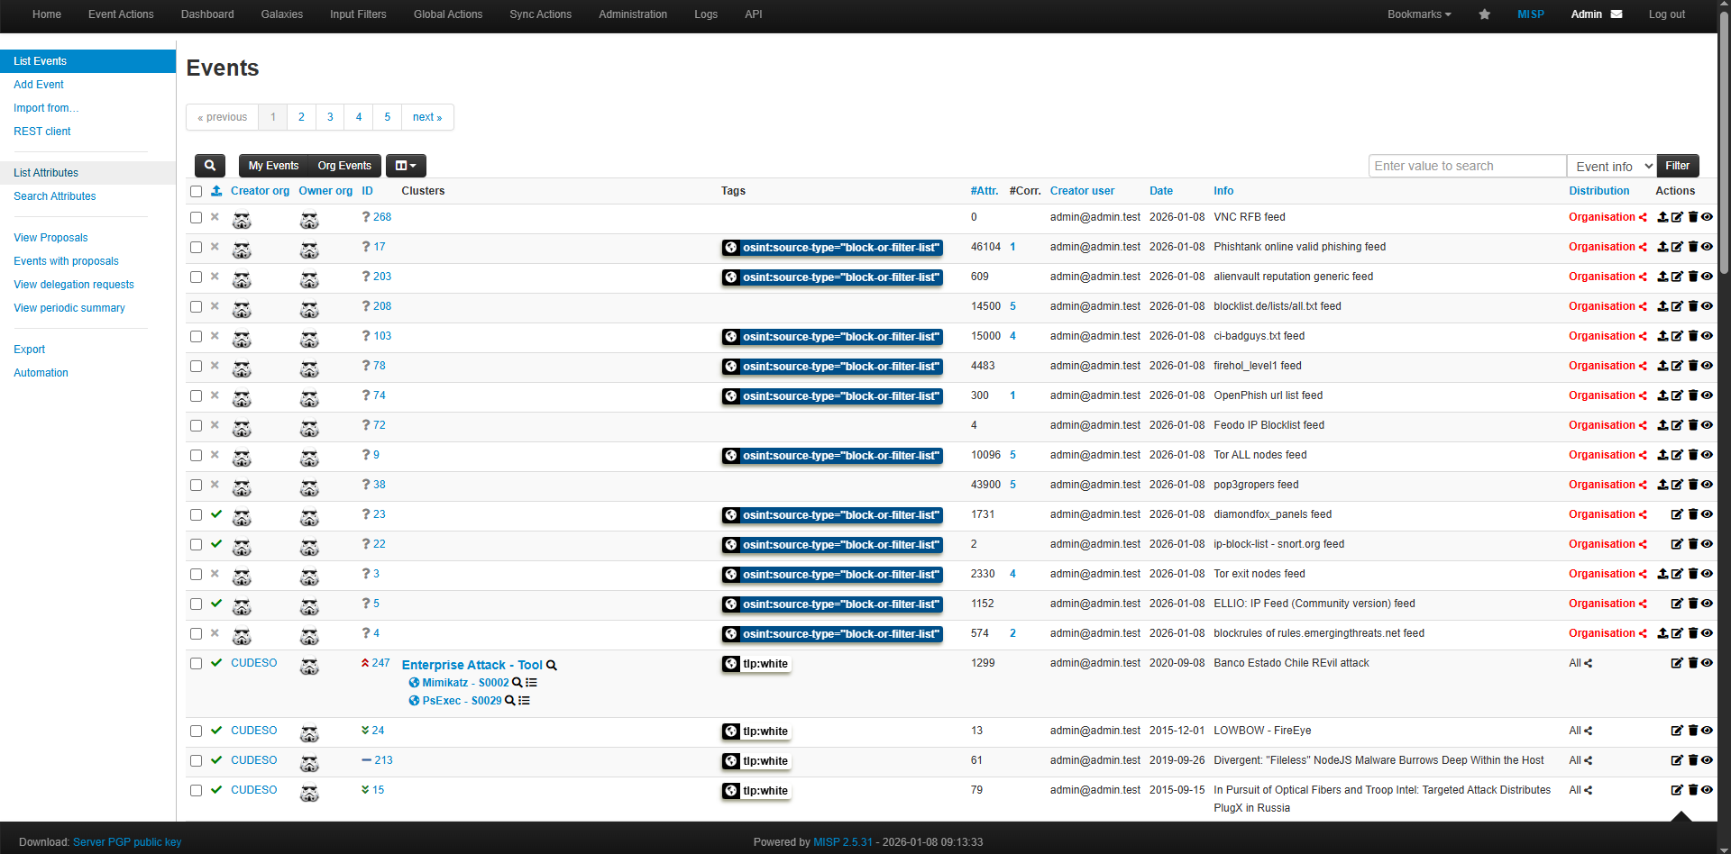Delete the alienvault reputation generic feed event
1731x854 pixels.
point(1693,277)
